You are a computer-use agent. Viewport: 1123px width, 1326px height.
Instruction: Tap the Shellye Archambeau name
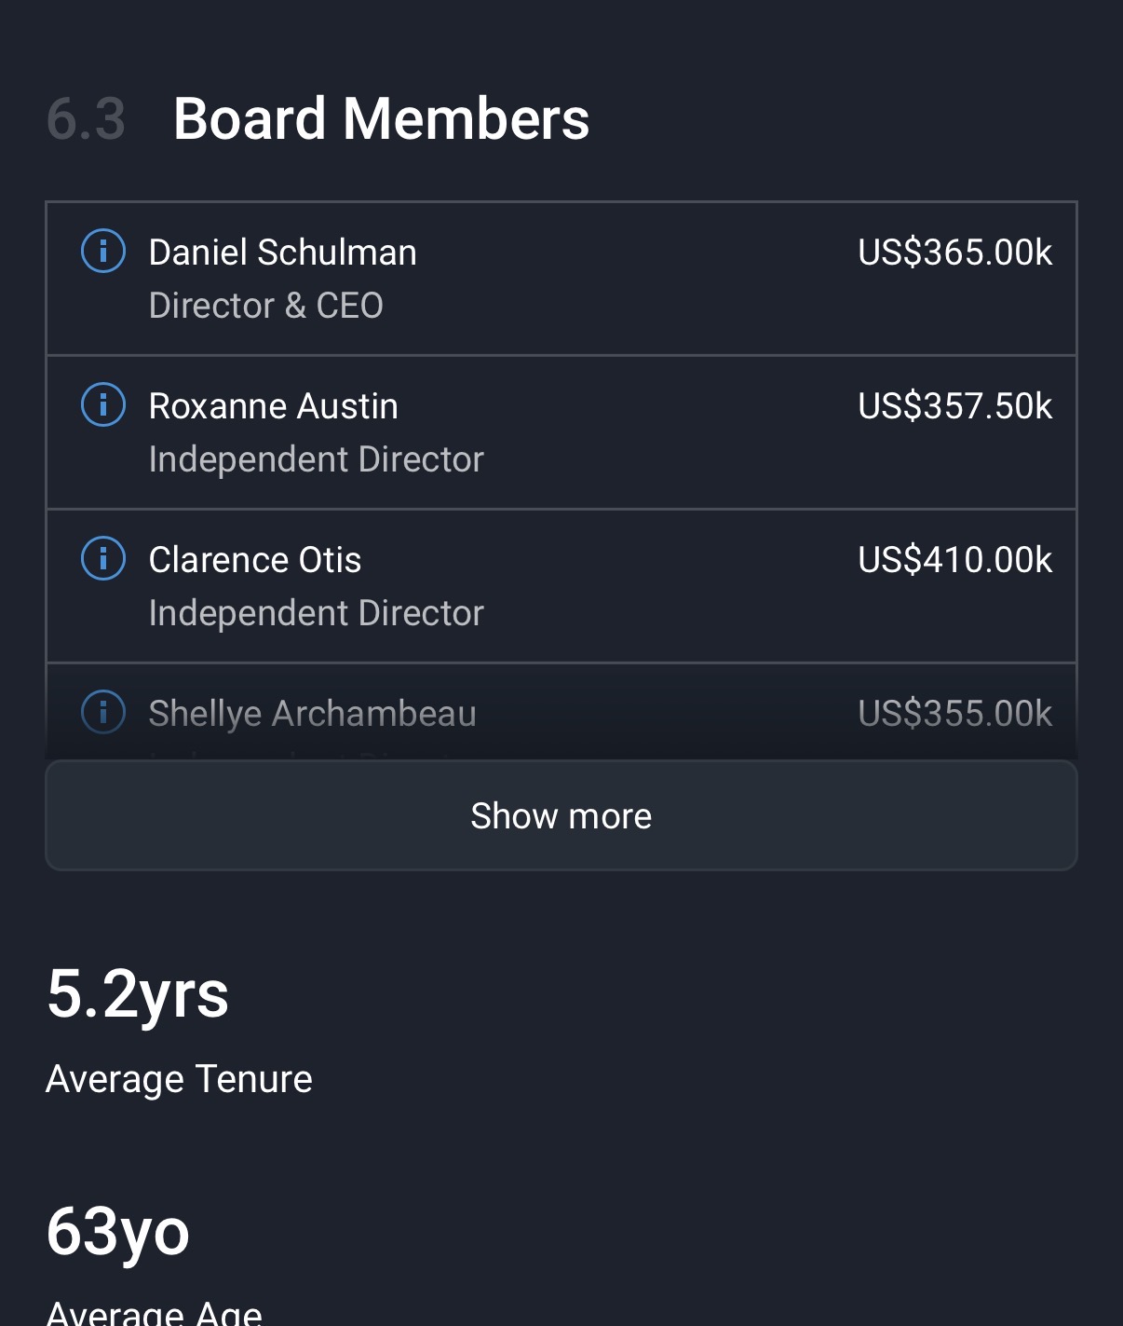click(x=312, y=714)
